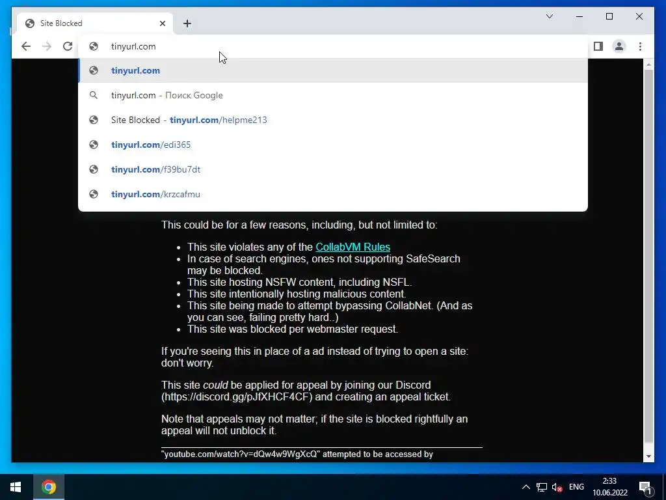This screenshot has height=500, width=666.
Task: Click the vertical scrollbar thumb
Action: tap(648, 255)
